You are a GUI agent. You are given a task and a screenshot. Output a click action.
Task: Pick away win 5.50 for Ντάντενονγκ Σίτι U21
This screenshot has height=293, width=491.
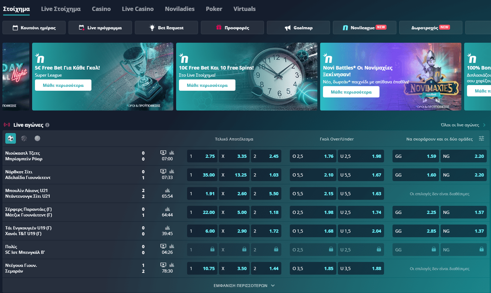(266, 193)
